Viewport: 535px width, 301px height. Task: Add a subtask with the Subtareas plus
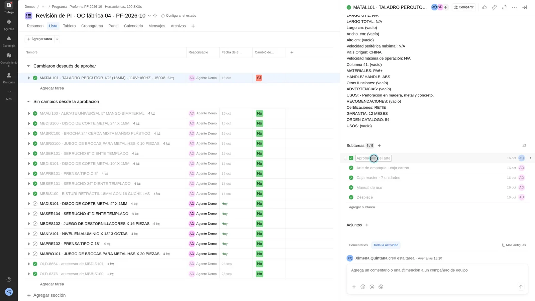[379, 145]
